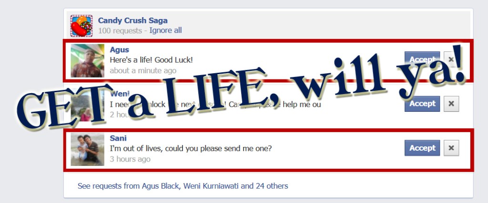Image resolution: width=488 pixels, height=203 pixels.
Task: Open Sani's profile picture thumbnail
Action: 88,149
